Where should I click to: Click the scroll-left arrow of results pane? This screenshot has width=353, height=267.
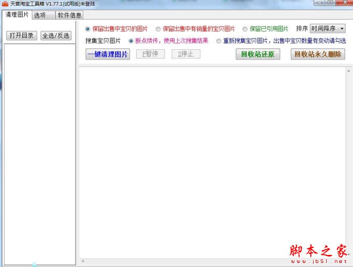83,261
